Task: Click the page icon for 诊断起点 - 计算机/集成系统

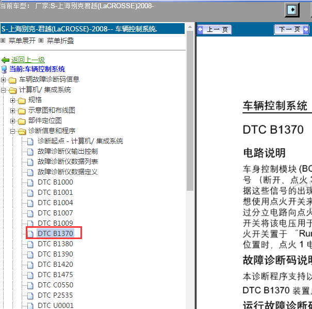Action: [x=30, y=142]
